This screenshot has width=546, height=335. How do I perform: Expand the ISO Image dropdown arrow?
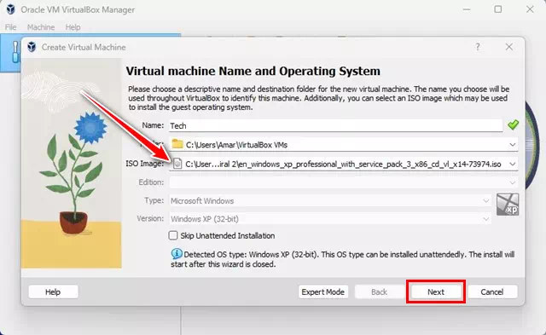512,164
